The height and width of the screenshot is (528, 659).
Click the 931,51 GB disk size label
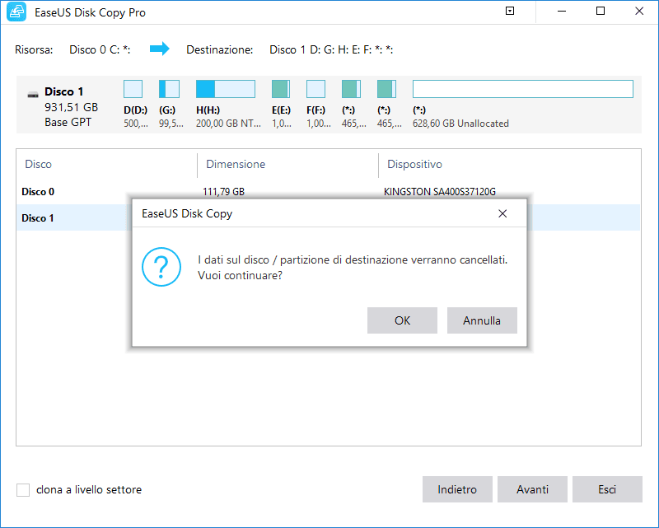click(x=71, y=107)
